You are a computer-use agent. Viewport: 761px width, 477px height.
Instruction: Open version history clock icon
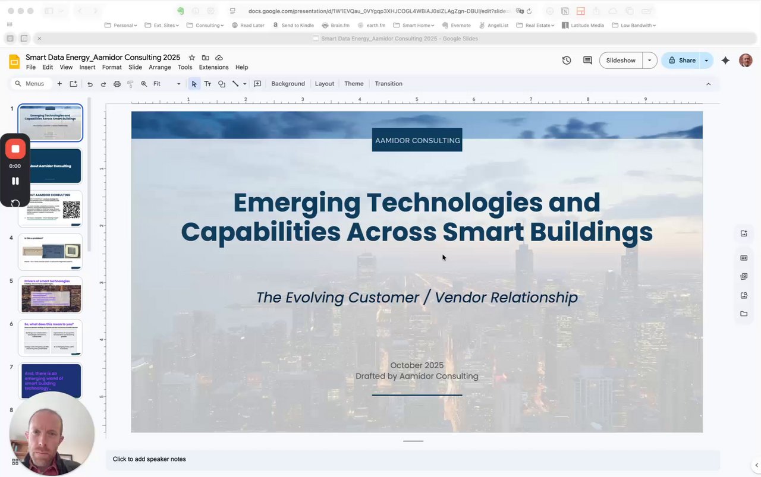tap(567, 61)
